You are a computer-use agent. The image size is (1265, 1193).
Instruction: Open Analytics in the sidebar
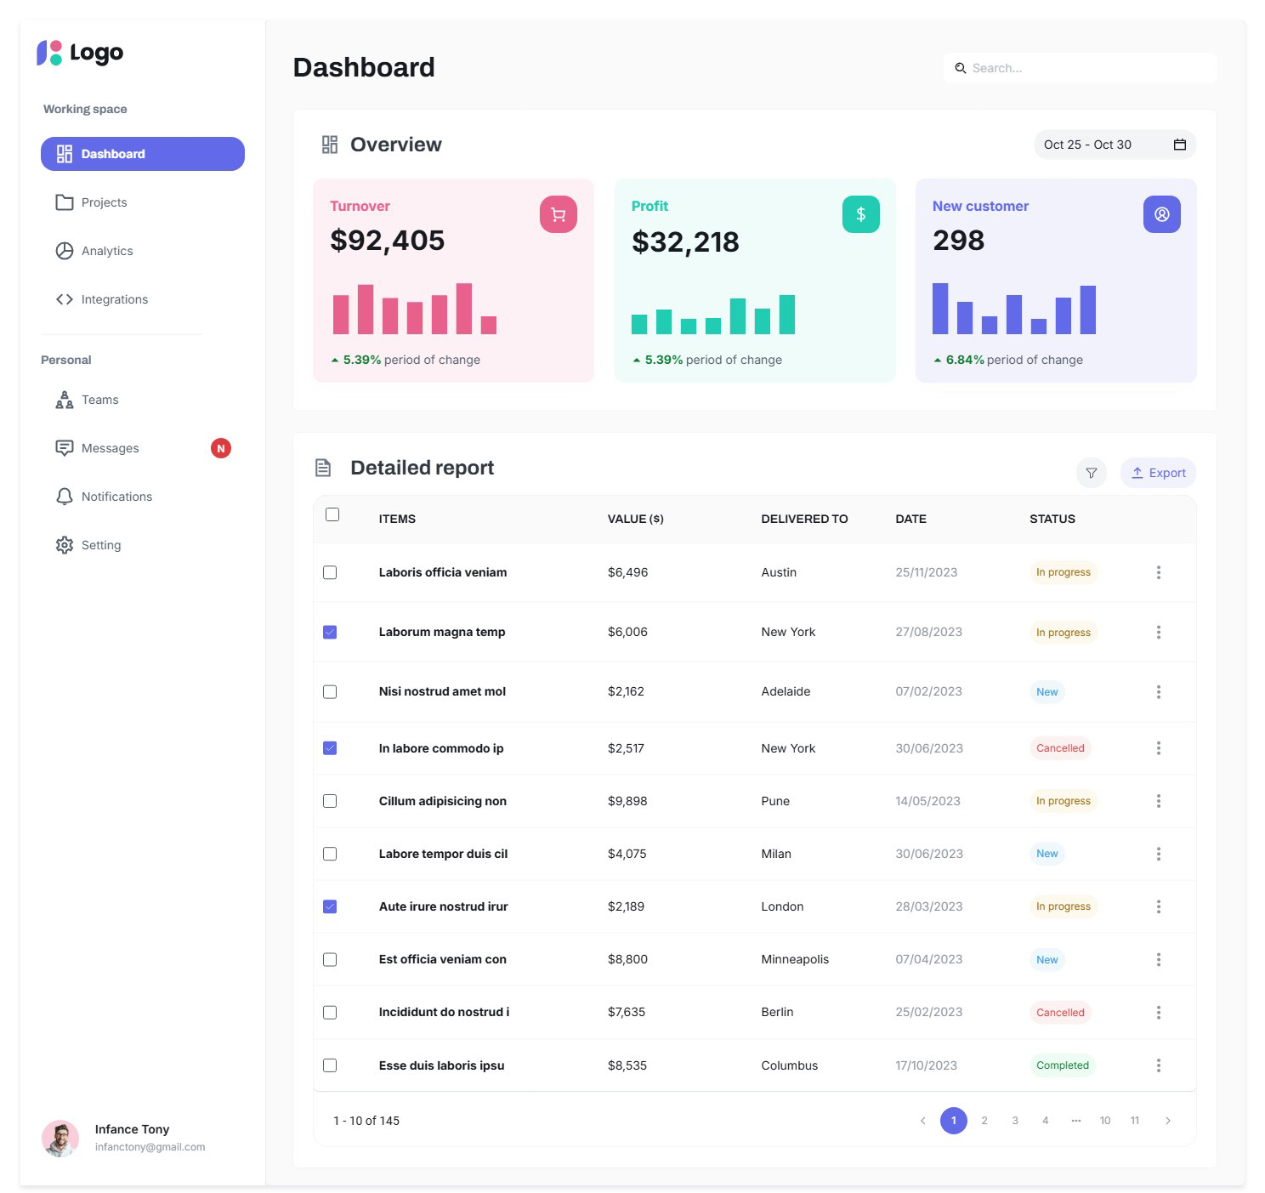(x=107, y=251)
